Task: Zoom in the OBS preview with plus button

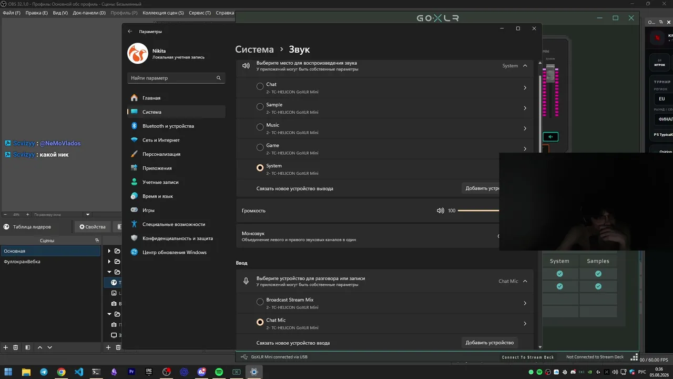Action: point(28,215)
